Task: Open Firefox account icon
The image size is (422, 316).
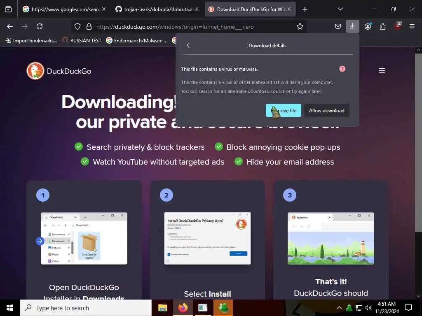Action: click(x=368, y=26)
